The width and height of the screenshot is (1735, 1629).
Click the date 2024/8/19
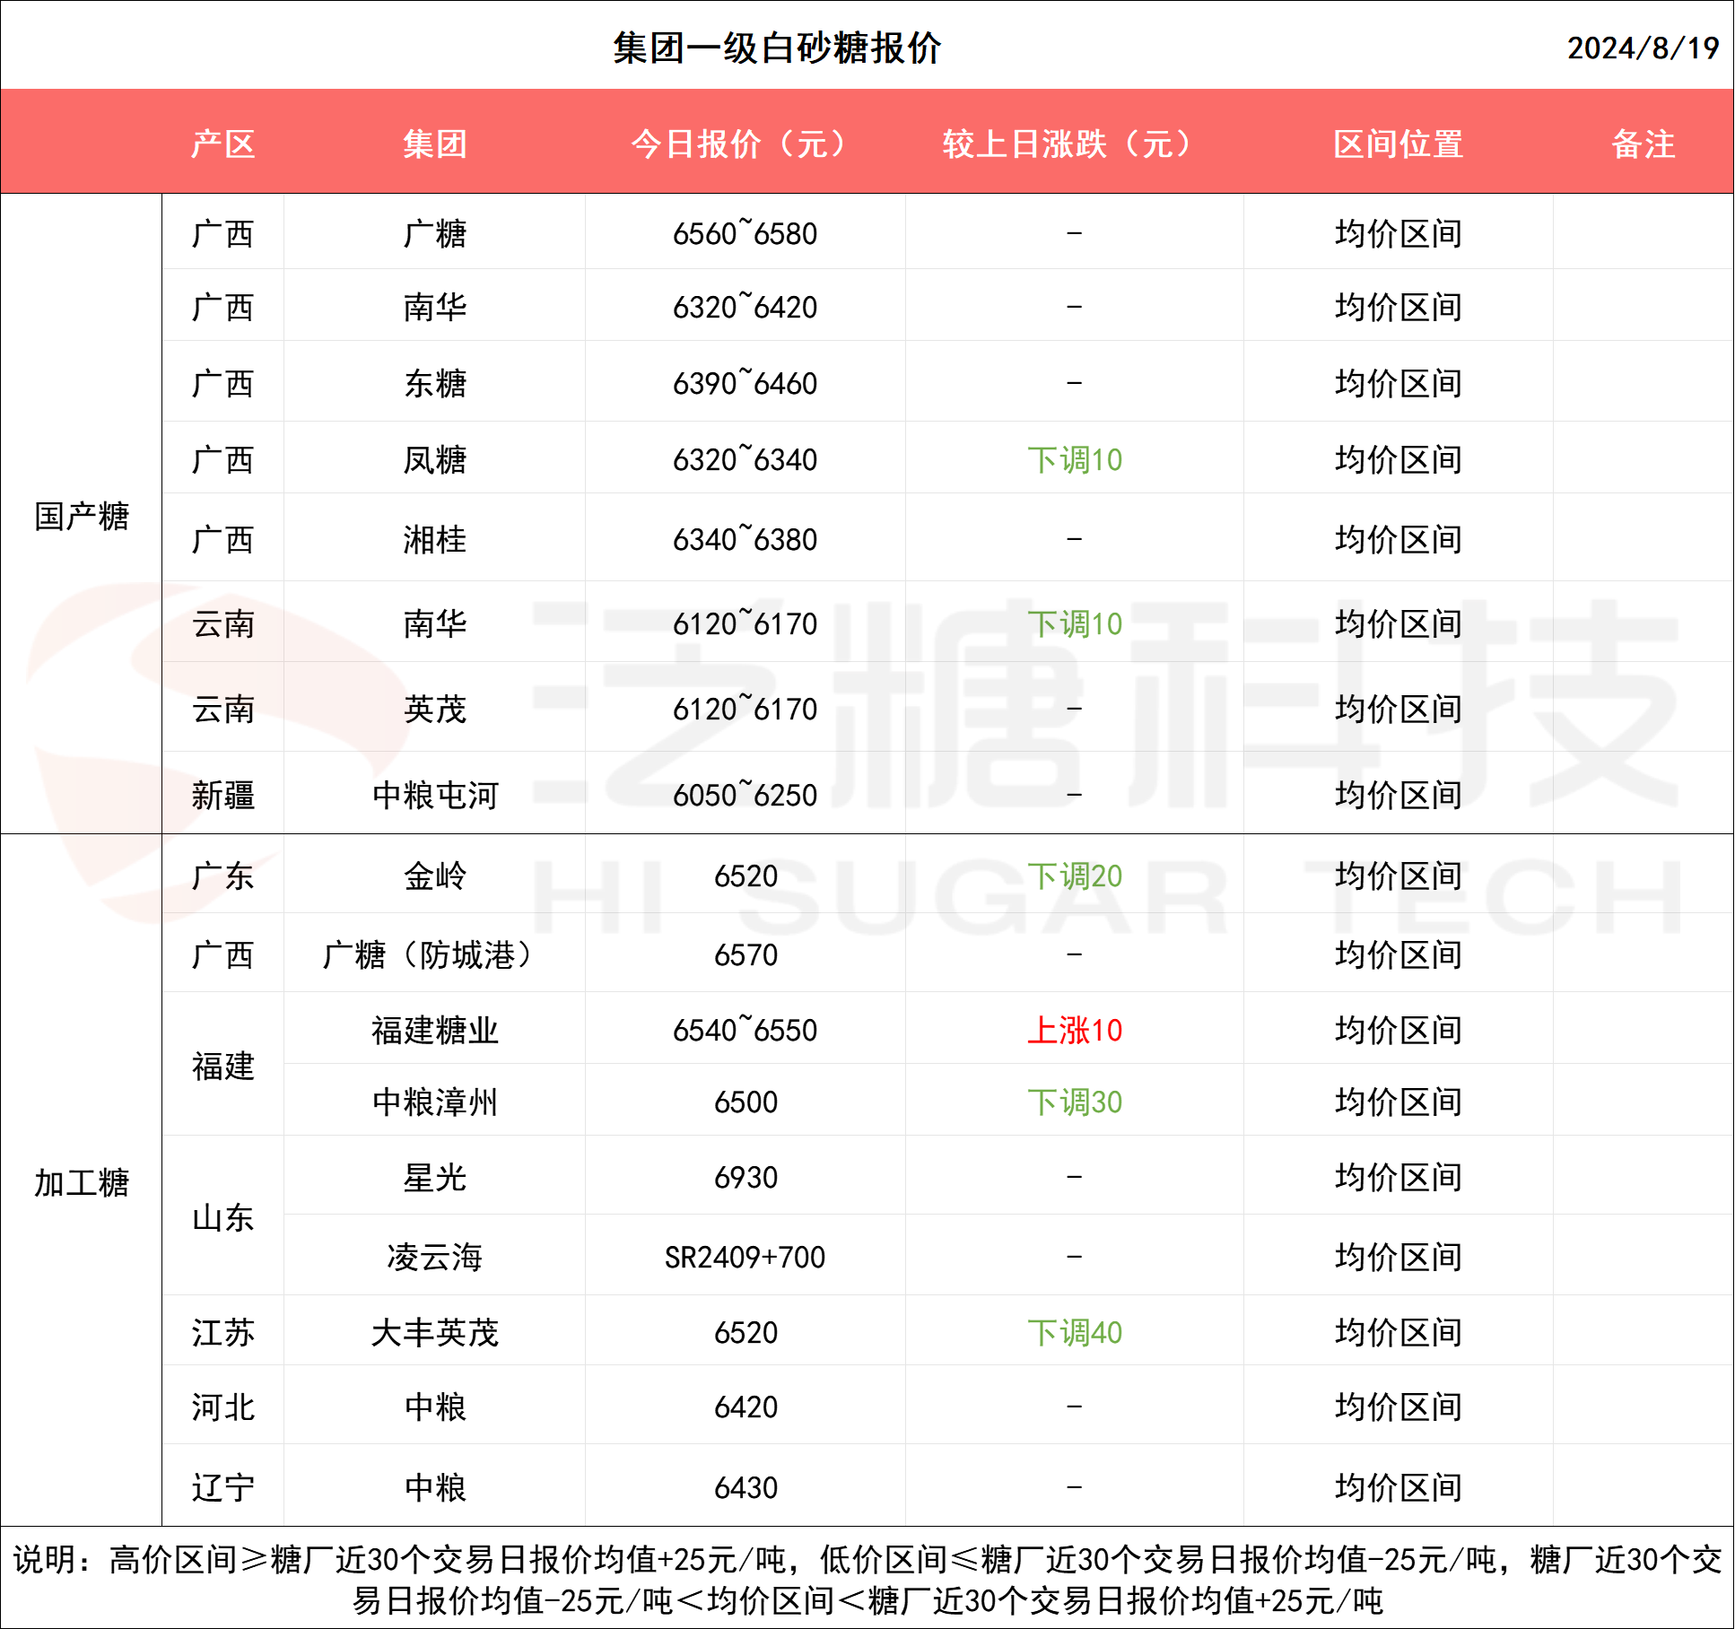(1642, 48)
